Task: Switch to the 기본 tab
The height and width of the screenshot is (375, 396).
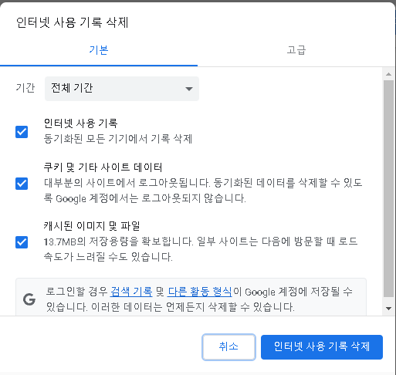Action: [99, 50]
